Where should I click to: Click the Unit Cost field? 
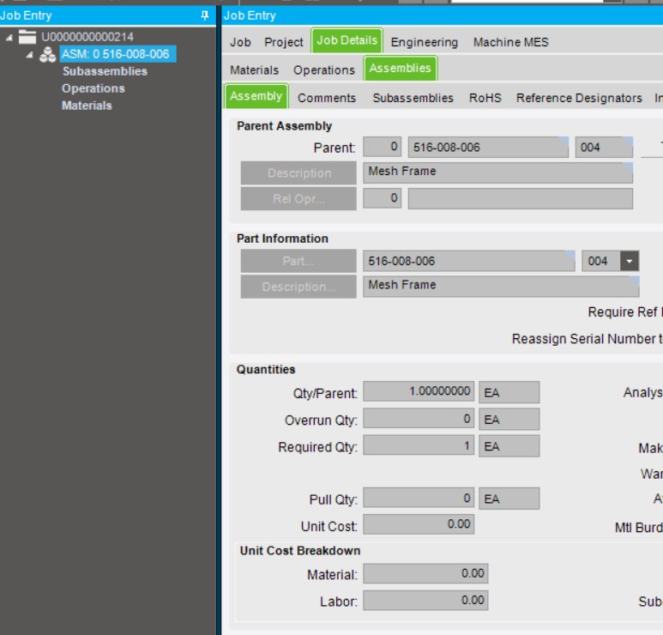[x=419, y=524]
